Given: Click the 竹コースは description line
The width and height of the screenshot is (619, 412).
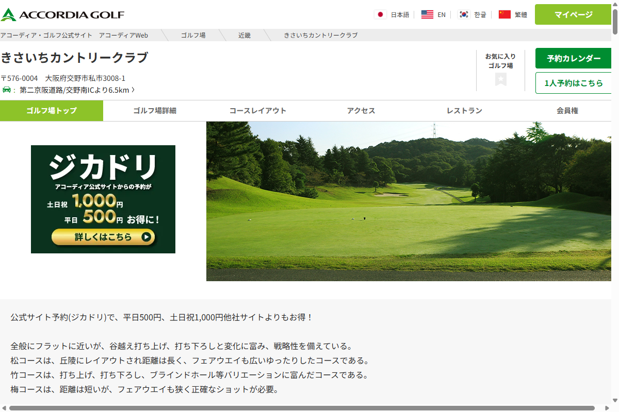Looking at the screenshot, I should click(x=189, y=375).
